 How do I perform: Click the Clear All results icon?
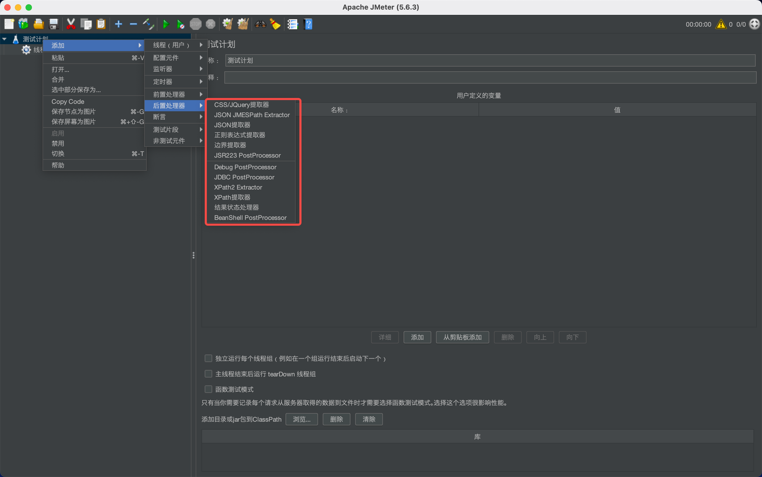[x=243, y=24]
